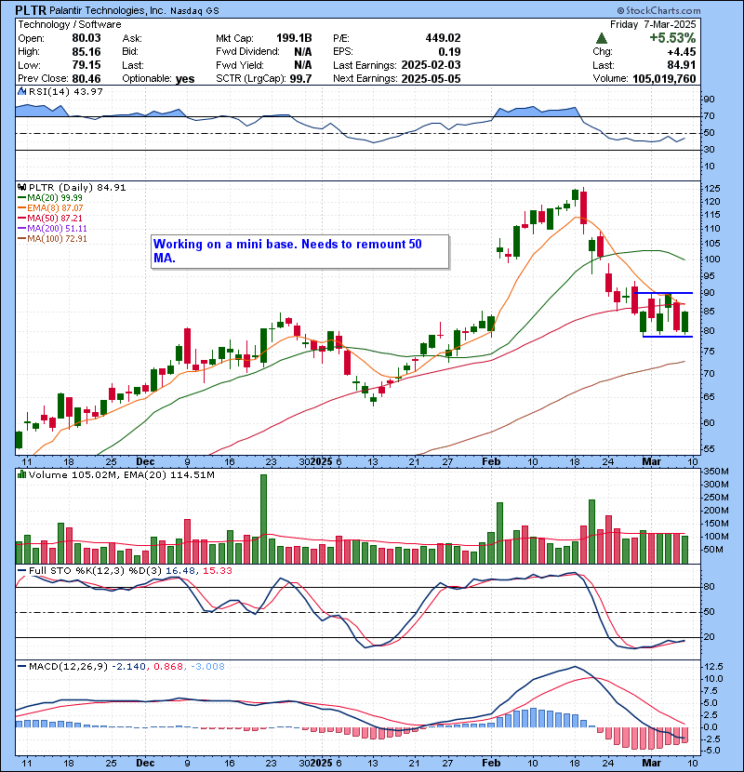The width and height of the screenshot is (744, 772).
Task: Click the lower blue support line near 79
Action: [x=668, y=337]
